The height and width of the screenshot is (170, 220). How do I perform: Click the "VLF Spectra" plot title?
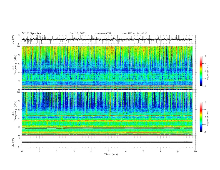point(31,33)
